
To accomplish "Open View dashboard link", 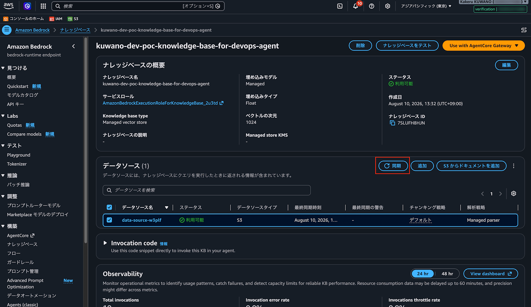I will [491, 274].
